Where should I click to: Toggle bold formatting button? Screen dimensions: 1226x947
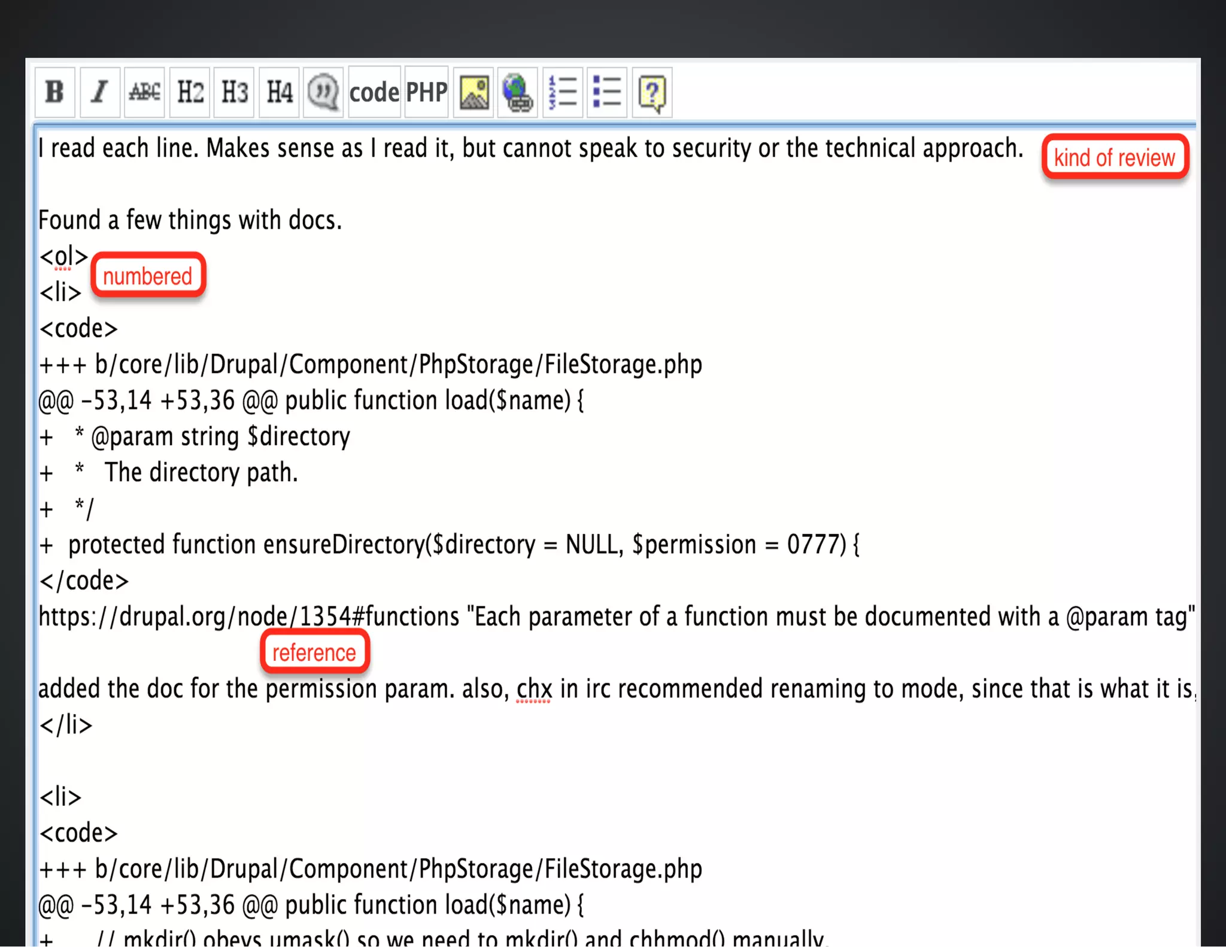coord(54,92)
